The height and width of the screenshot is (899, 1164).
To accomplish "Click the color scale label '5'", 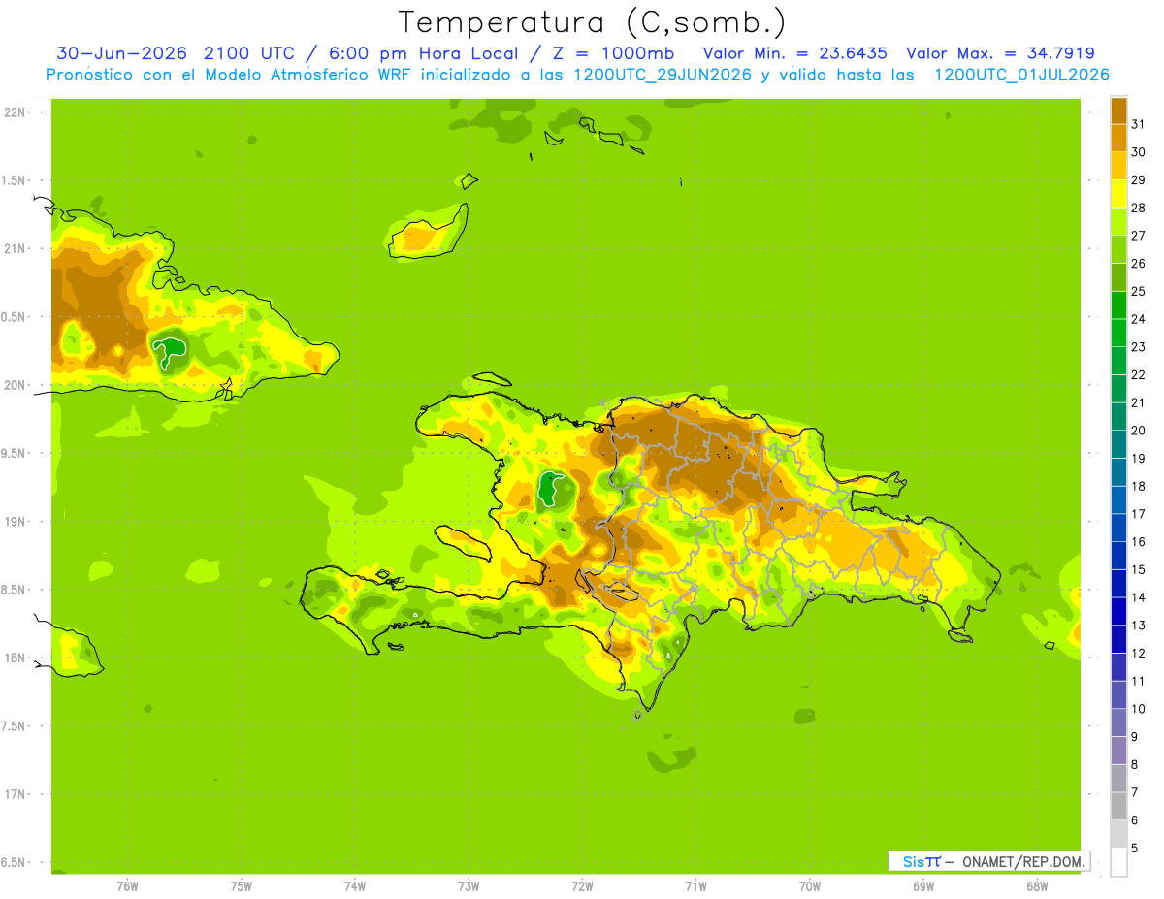I will [x=1135, y=849].
